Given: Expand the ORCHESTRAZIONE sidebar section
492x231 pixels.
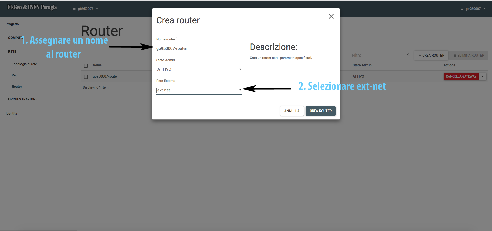Looking at the screenshot, I should (23, 99).
